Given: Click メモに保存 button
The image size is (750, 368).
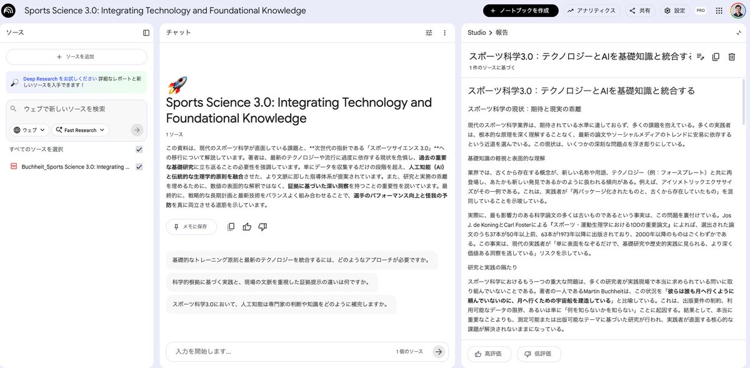Looking at the screenshot, I should click(191, 227).
